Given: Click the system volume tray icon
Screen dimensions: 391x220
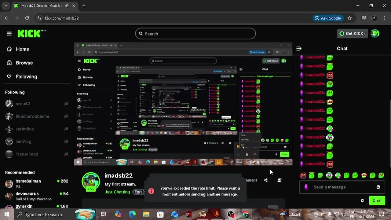Looking at the screenshot, I should (343, 215).
